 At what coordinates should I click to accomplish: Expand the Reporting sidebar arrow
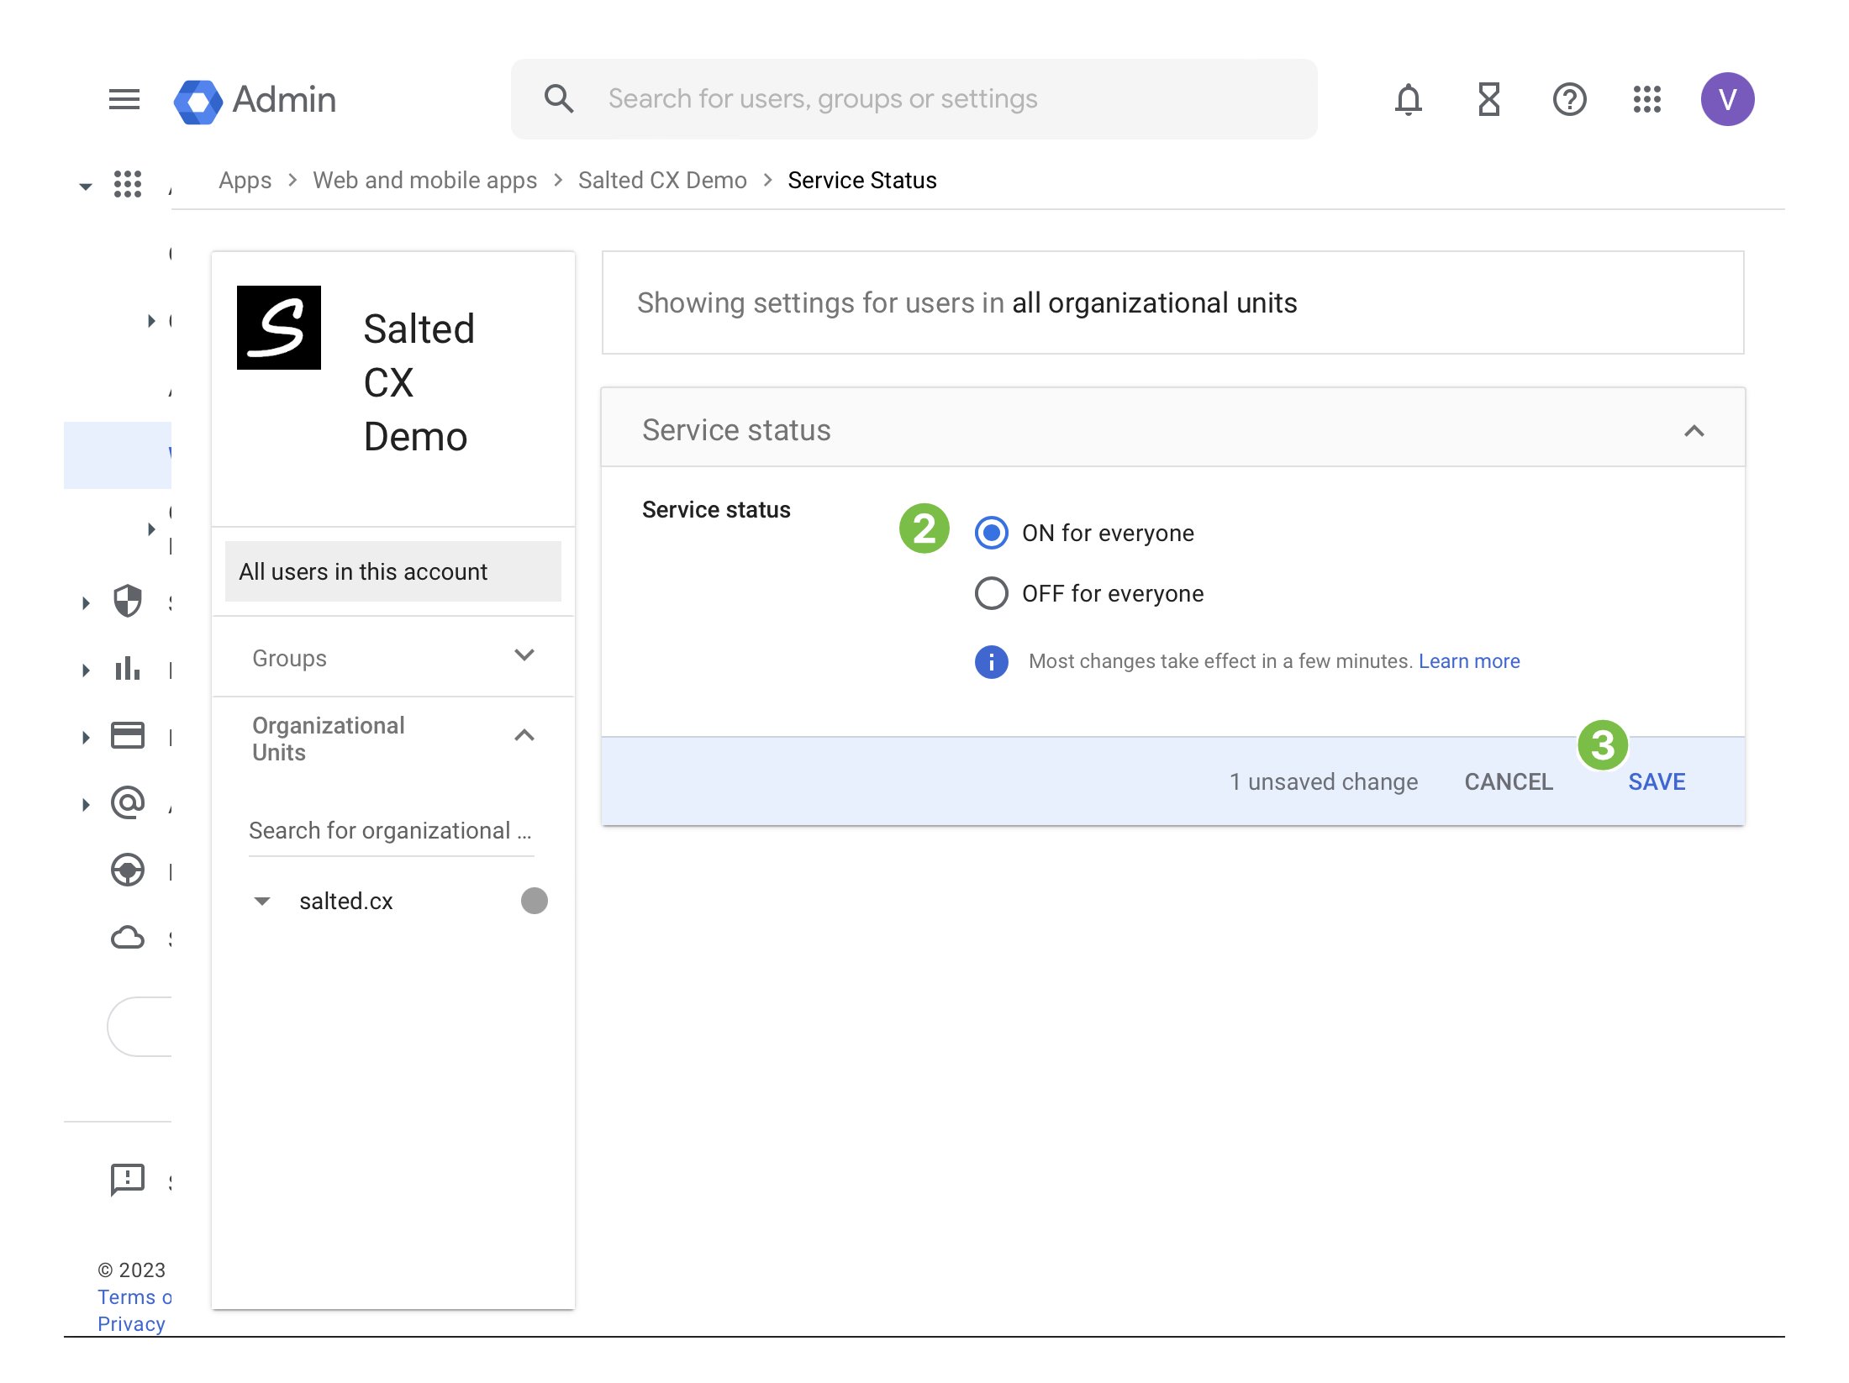tap(86, 670)
